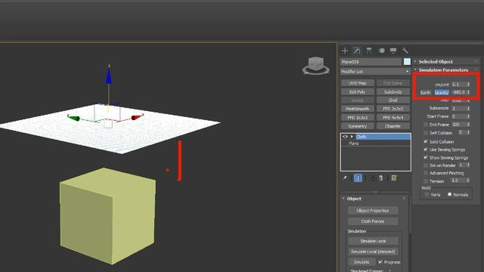This screenshot has width=484, height=272.
Task: Select the Verts weld radio button
Action: pyautogui.click(x=427, y=195)
